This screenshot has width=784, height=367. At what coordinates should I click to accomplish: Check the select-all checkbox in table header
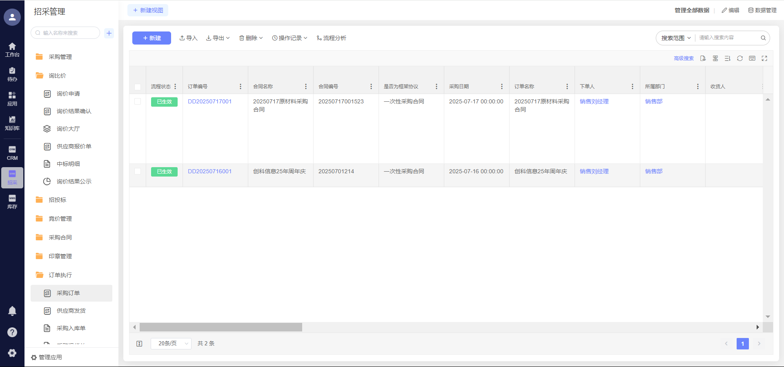138,87
